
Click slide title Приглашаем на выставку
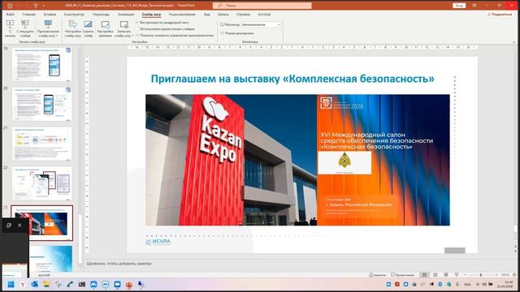[x=292, y=79]
